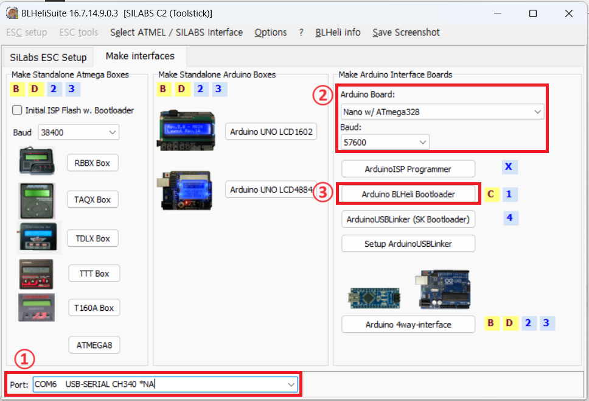The height and width of the screenshot is (401, 589).
Task: Click the Arduino UNO board image
Action: tap(443, 289)
